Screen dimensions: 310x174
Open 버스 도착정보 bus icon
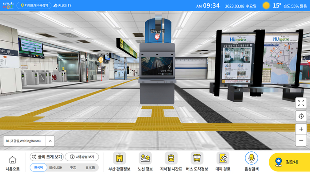197,158
